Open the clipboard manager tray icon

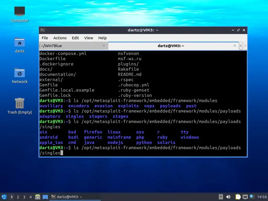pyautogui.click(x=238, y=197)
